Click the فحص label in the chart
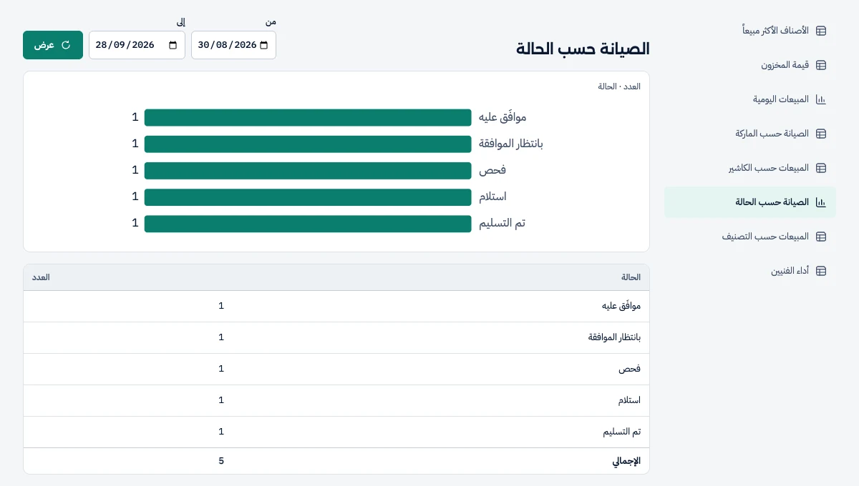Screen dimensions: 859x486 click(492, 170)
